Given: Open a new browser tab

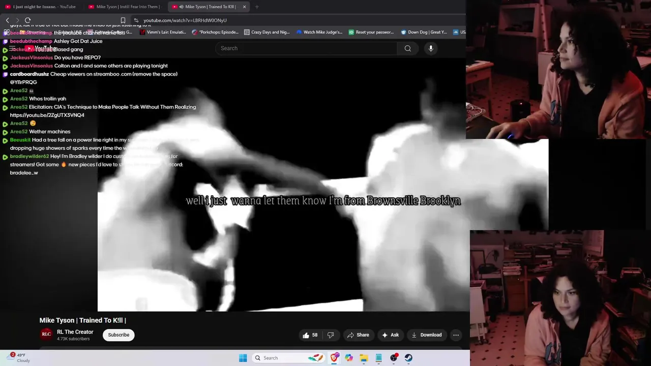Looking at the screenshot, I should [x=256, y=7].
